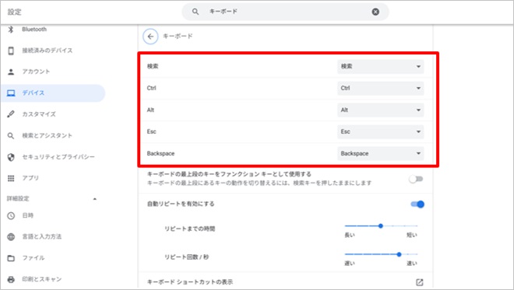Click the printer icon in sidebar
The width and height of the screenshot is (514, 290).
coord(11,280)
